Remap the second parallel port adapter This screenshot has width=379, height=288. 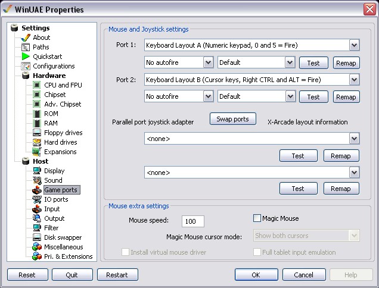pyautogui.click(x=341, y=189)
